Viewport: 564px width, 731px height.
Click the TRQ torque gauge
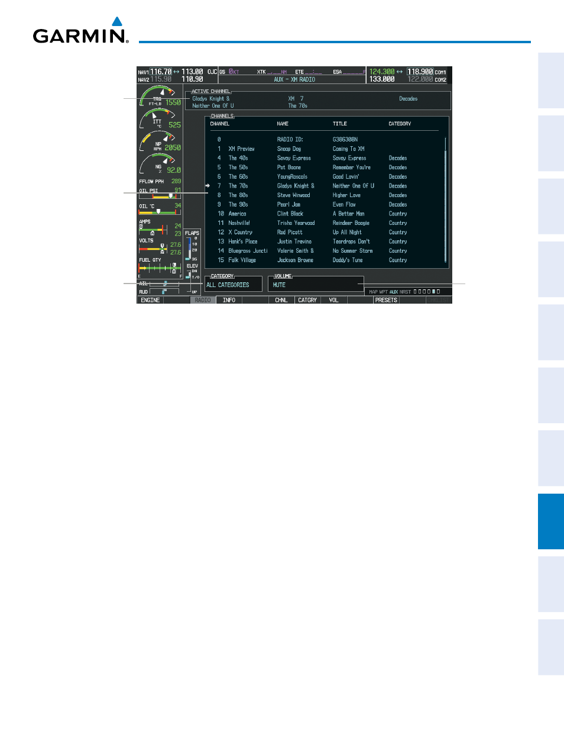pos(160,96)
